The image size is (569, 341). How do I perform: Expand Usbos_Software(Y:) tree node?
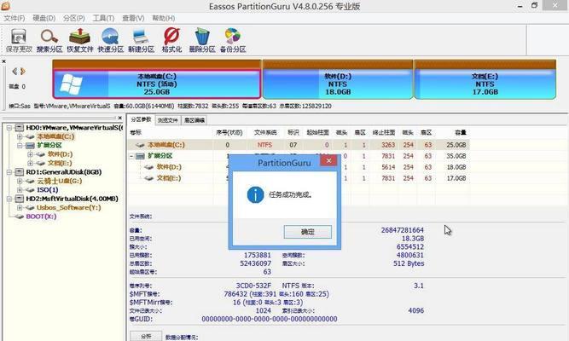point(20,207)
